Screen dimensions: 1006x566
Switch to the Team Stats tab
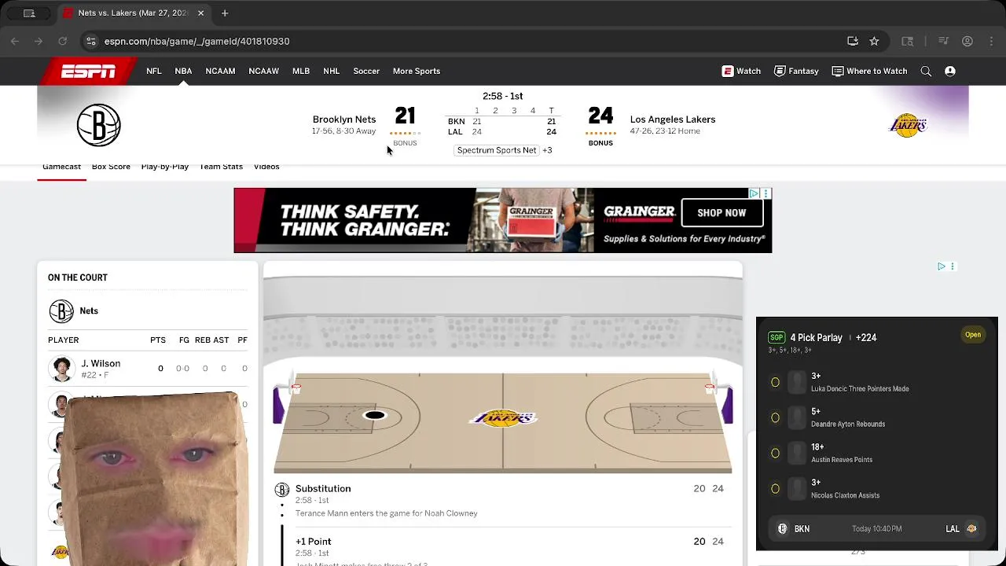(221, 167)
